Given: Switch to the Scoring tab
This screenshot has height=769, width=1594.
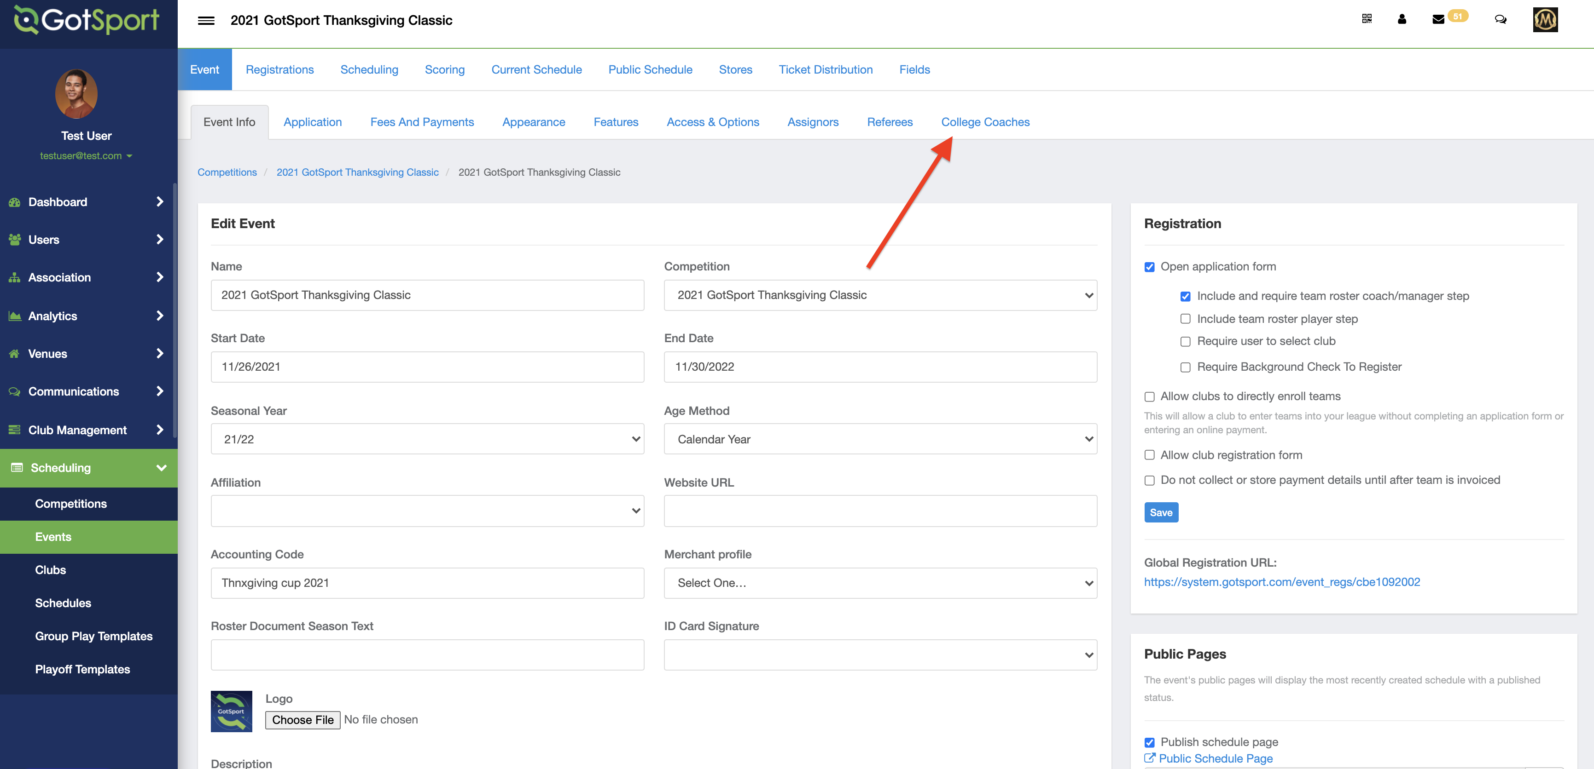Looking at the screenshot, I should coord(444,69).
